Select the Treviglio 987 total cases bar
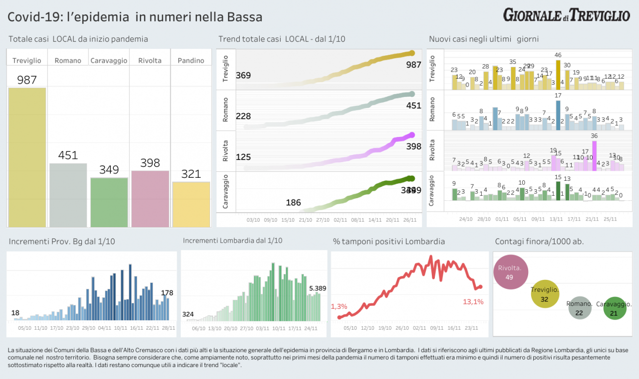This screenshot has height=379, width=639. point(27,157)
